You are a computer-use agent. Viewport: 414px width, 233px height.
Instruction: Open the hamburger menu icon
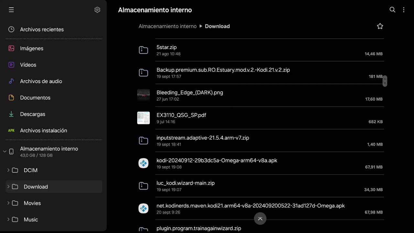[x=11, y=10]
